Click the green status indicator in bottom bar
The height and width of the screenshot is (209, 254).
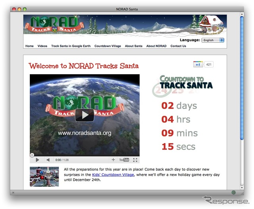pos(233,192)
